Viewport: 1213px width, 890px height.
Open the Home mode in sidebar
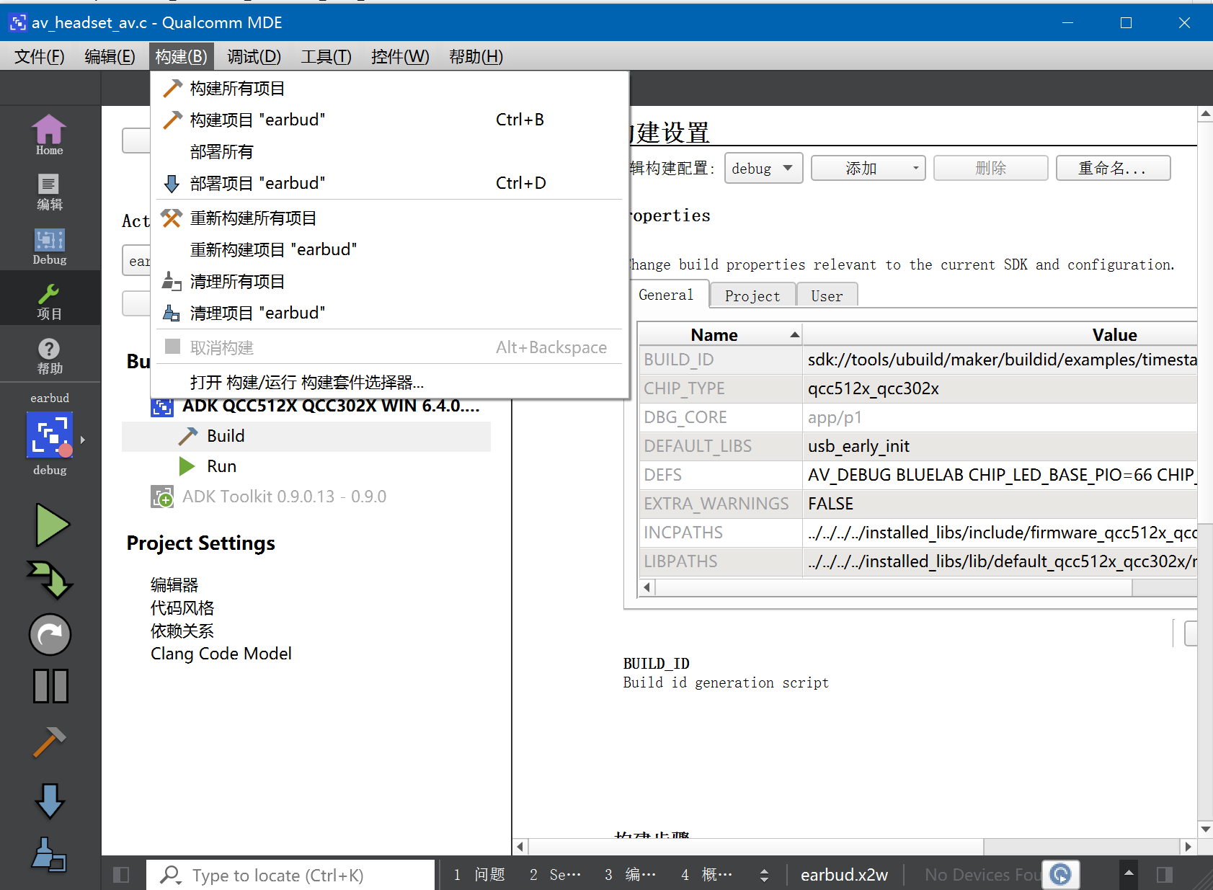[49, 135]
